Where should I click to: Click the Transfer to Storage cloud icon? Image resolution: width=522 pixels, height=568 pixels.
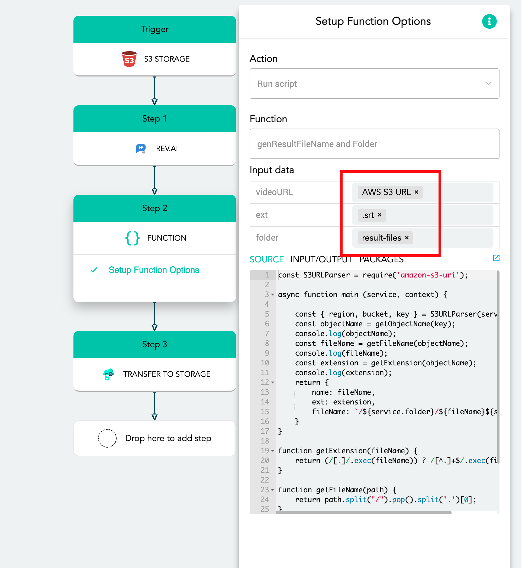click(x=108, y=374)
